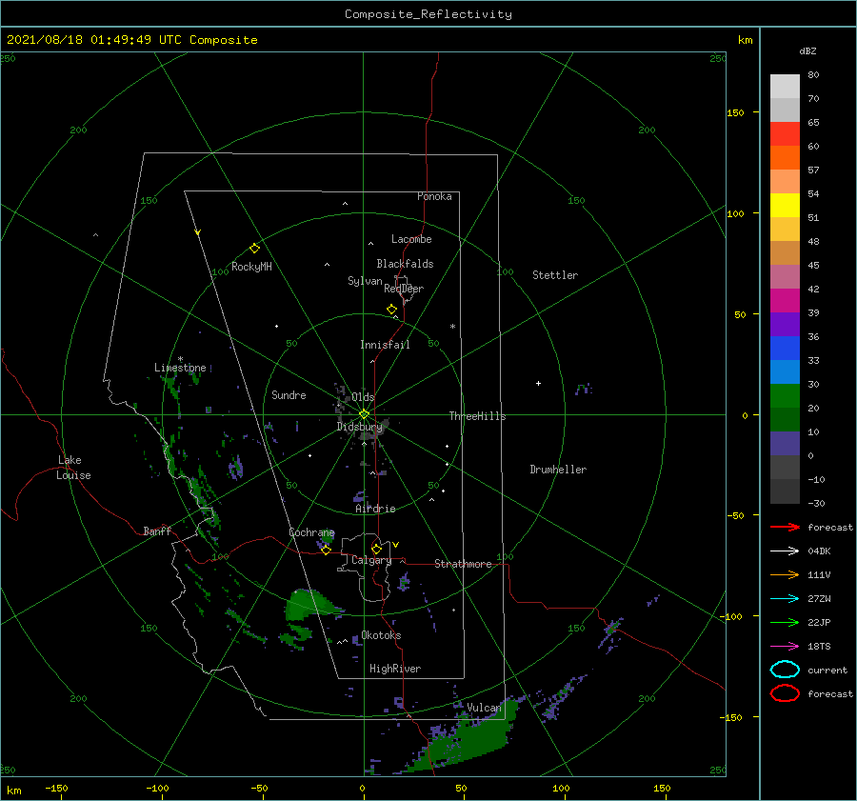The image size is (857, 801).
Task: Click the Limestone label
Action: pos(180,368)
